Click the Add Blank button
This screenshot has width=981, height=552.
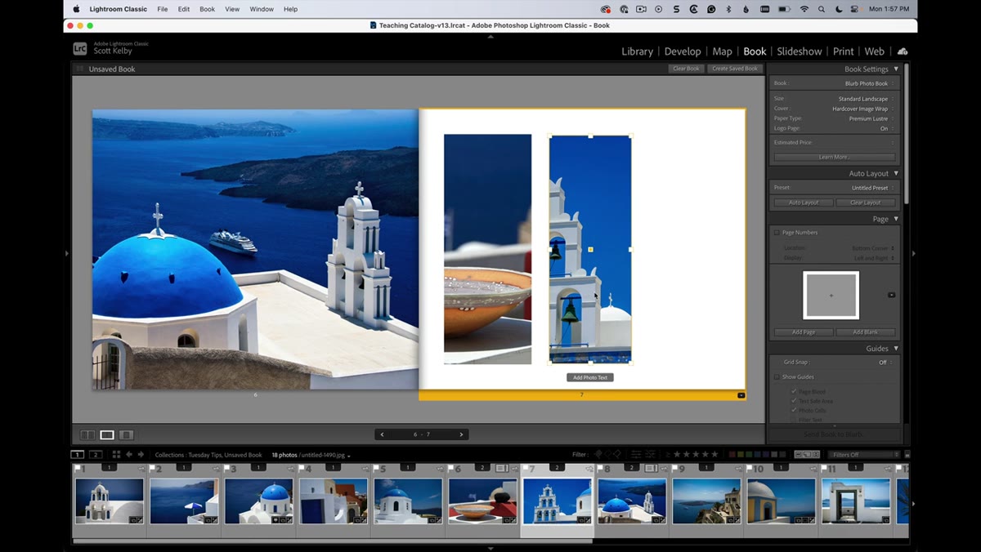[866, 332]
